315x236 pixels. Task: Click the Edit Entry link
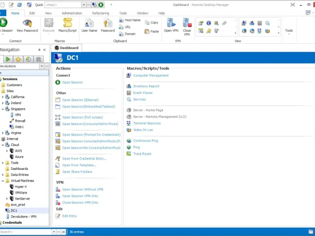(69, 216)
